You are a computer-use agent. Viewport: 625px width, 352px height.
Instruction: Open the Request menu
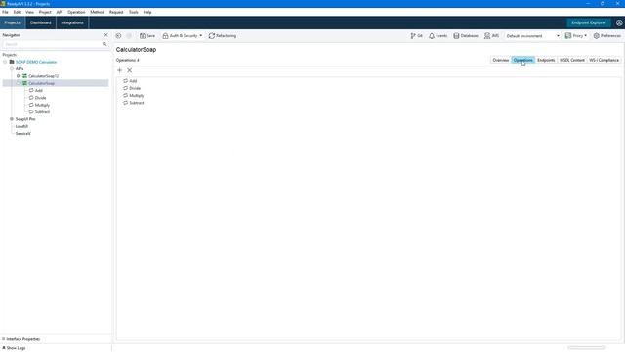tap(116, 12)
